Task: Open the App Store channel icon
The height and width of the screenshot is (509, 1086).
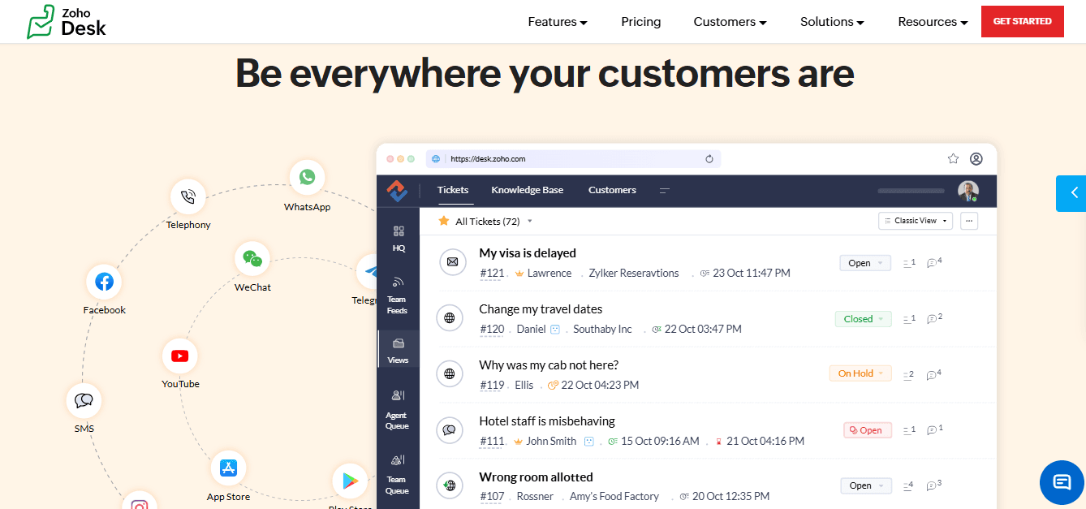Action: point(228,468)
